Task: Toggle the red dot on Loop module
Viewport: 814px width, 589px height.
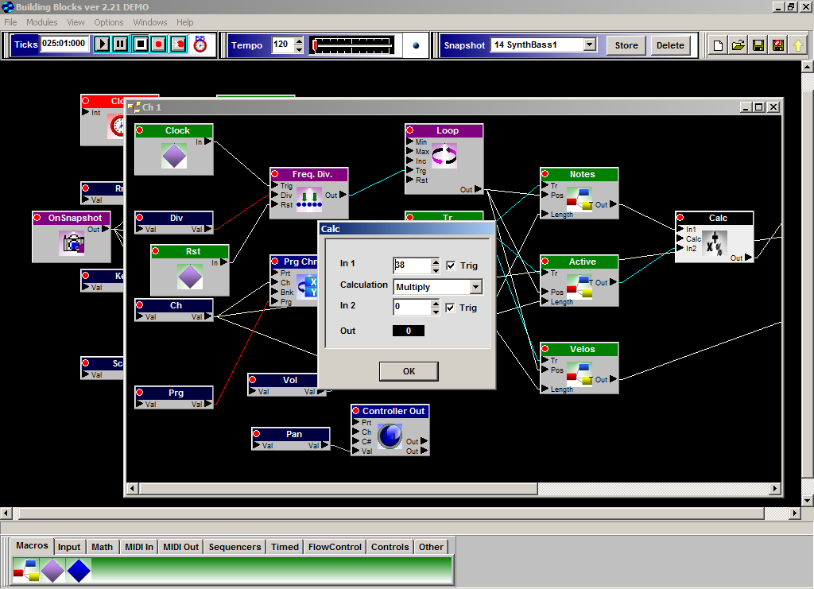Action: [x=410, y=130]
